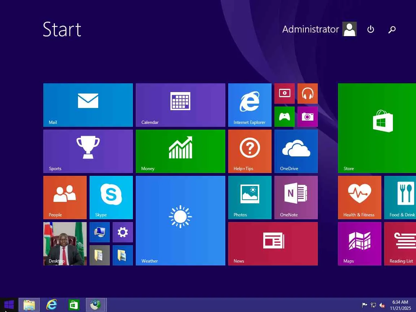
Task: Open the globe app in taskbar
Action: point(95,305)
